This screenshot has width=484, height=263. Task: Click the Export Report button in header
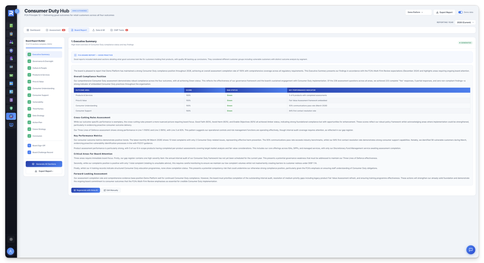(x=444, y=12)
